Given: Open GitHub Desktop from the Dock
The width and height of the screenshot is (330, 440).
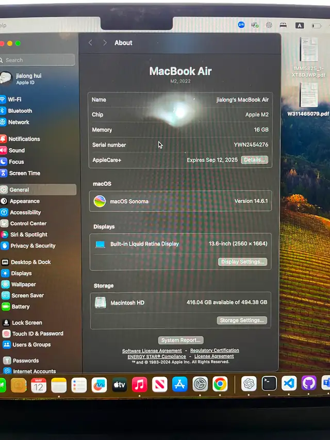Looking at the screenshot, I should coord(309,383).
